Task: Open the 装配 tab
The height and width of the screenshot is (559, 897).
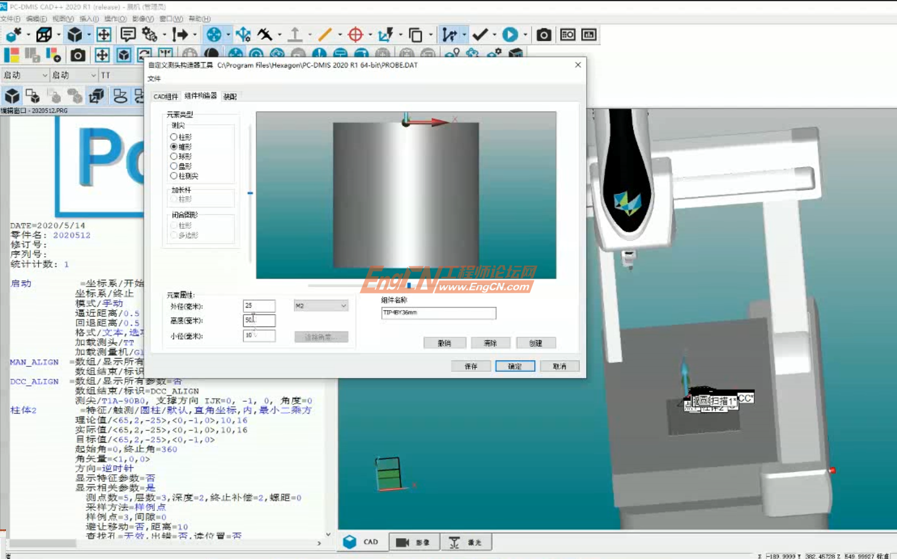Action: (230, 97)
